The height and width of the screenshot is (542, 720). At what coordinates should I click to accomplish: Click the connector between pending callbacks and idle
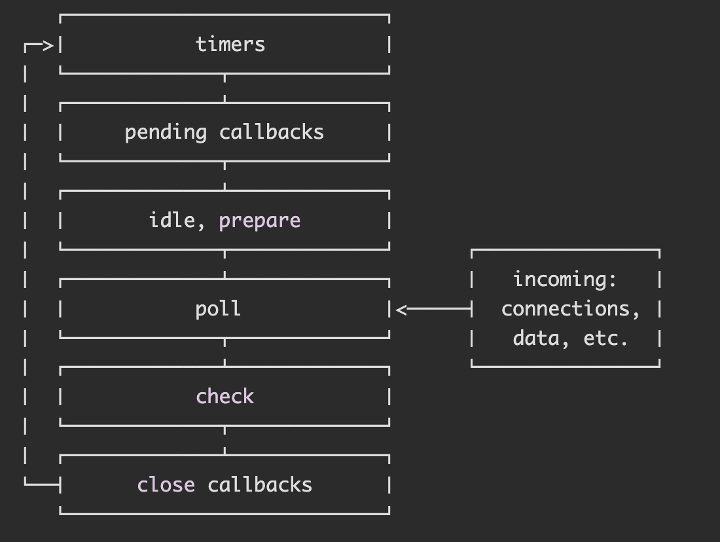coord(225,175)
